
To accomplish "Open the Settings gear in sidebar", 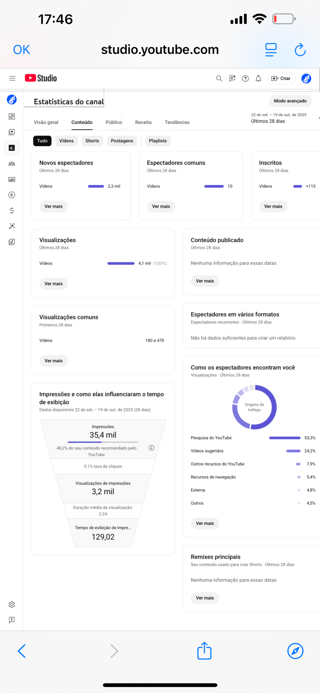I will (x=12, y=604).
